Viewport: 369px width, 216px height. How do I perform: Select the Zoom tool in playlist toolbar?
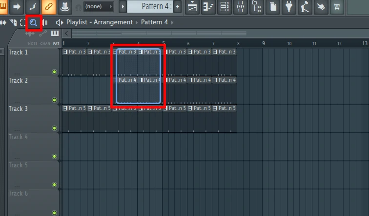33,22
